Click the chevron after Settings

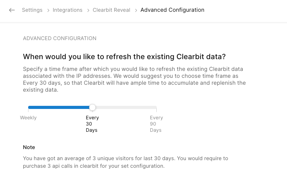tap(48, 10)
